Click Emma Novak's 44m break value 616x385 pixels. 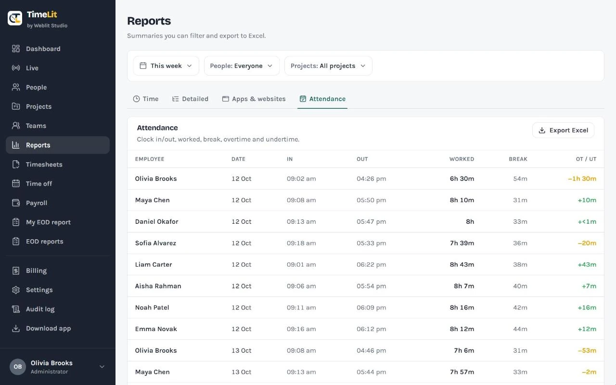pos(520,329)
